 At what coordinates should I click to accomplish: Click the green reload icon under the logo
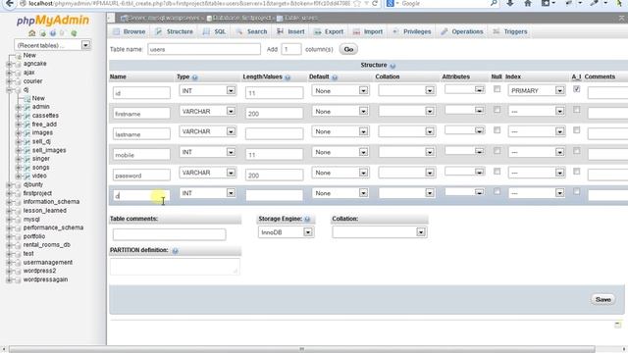pos(74,33)
